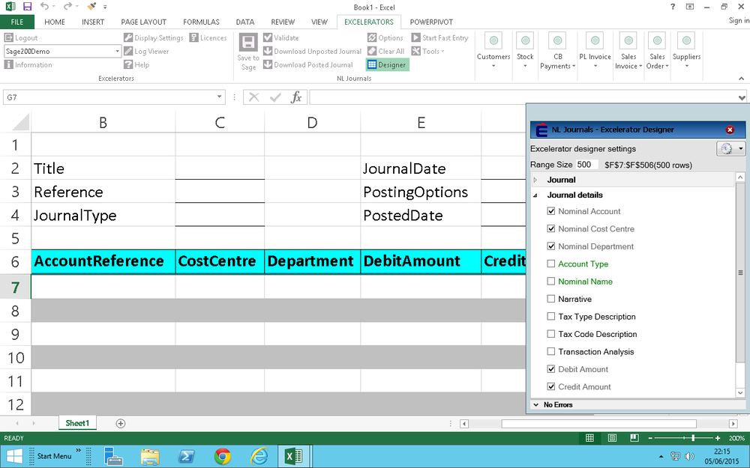Open the NL Journals Options

[385, 37]
